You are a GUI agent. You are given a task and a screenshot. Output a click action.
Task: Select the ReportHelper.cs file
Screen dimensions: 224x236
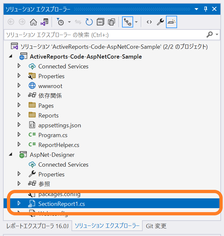tap(59, 145)
